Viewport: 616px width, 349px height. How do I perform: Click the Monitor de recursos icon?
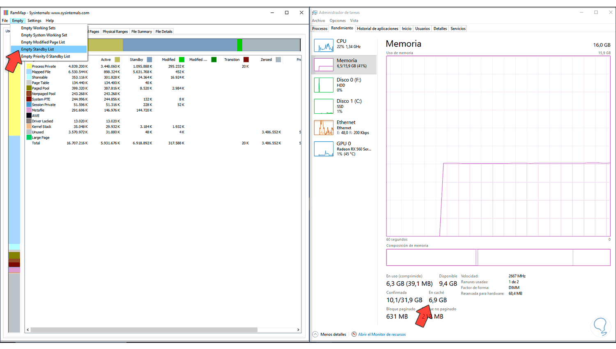coord(354,334)
